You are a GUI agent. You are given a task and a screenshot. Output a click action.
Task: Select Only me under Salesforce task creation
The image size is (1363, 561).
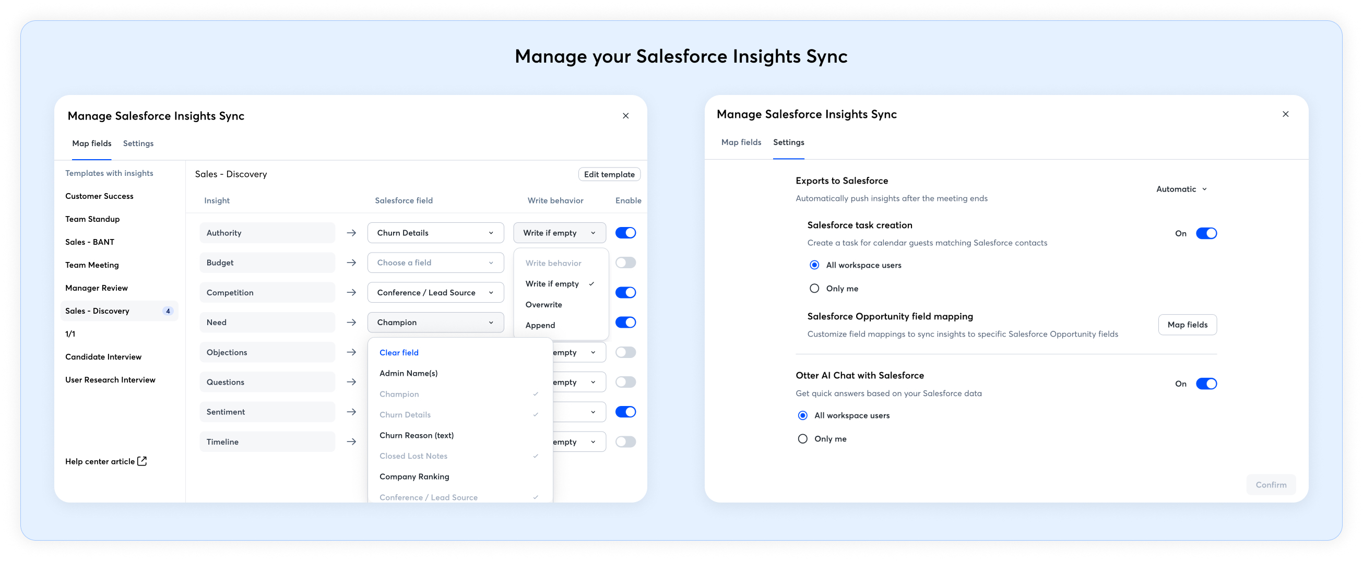tap(814, 288)
